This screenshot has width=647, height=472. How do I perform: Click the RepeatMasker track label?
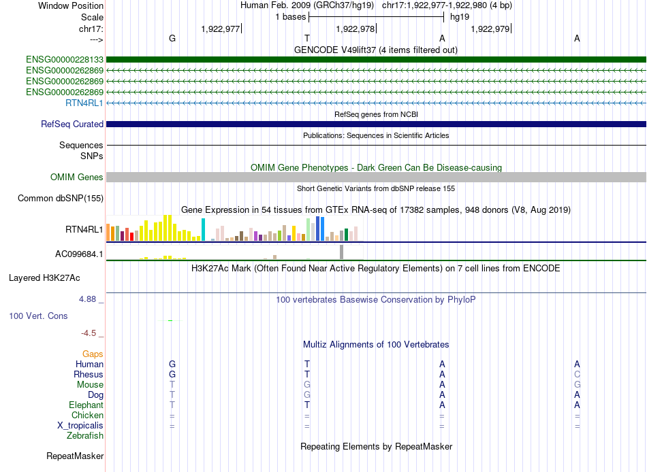click(75, 456)
